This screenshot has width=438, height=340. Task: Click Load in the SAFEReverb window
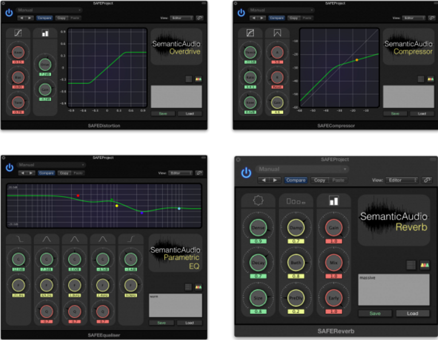pyautogui.click(x=413, y=314)
